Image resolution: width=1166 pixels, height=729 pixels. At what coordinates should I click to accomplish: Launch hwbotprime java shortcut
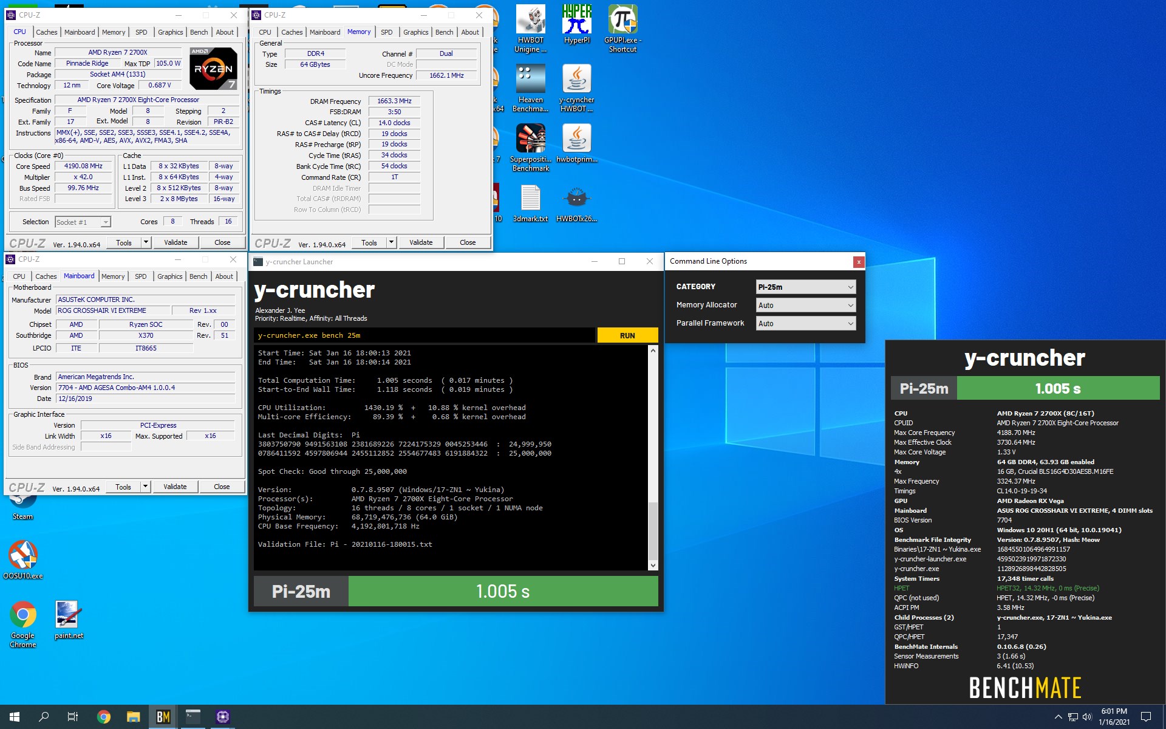click(x=576, y=143)
